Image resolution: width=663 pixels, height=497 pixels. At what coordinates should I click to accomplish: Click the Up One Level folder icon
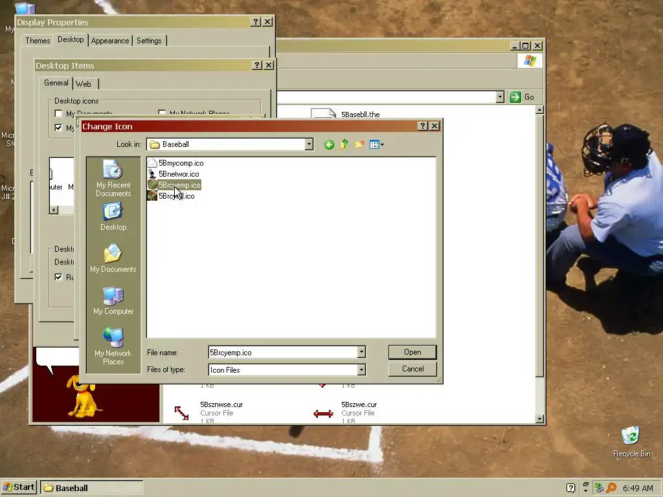[344, 144]
